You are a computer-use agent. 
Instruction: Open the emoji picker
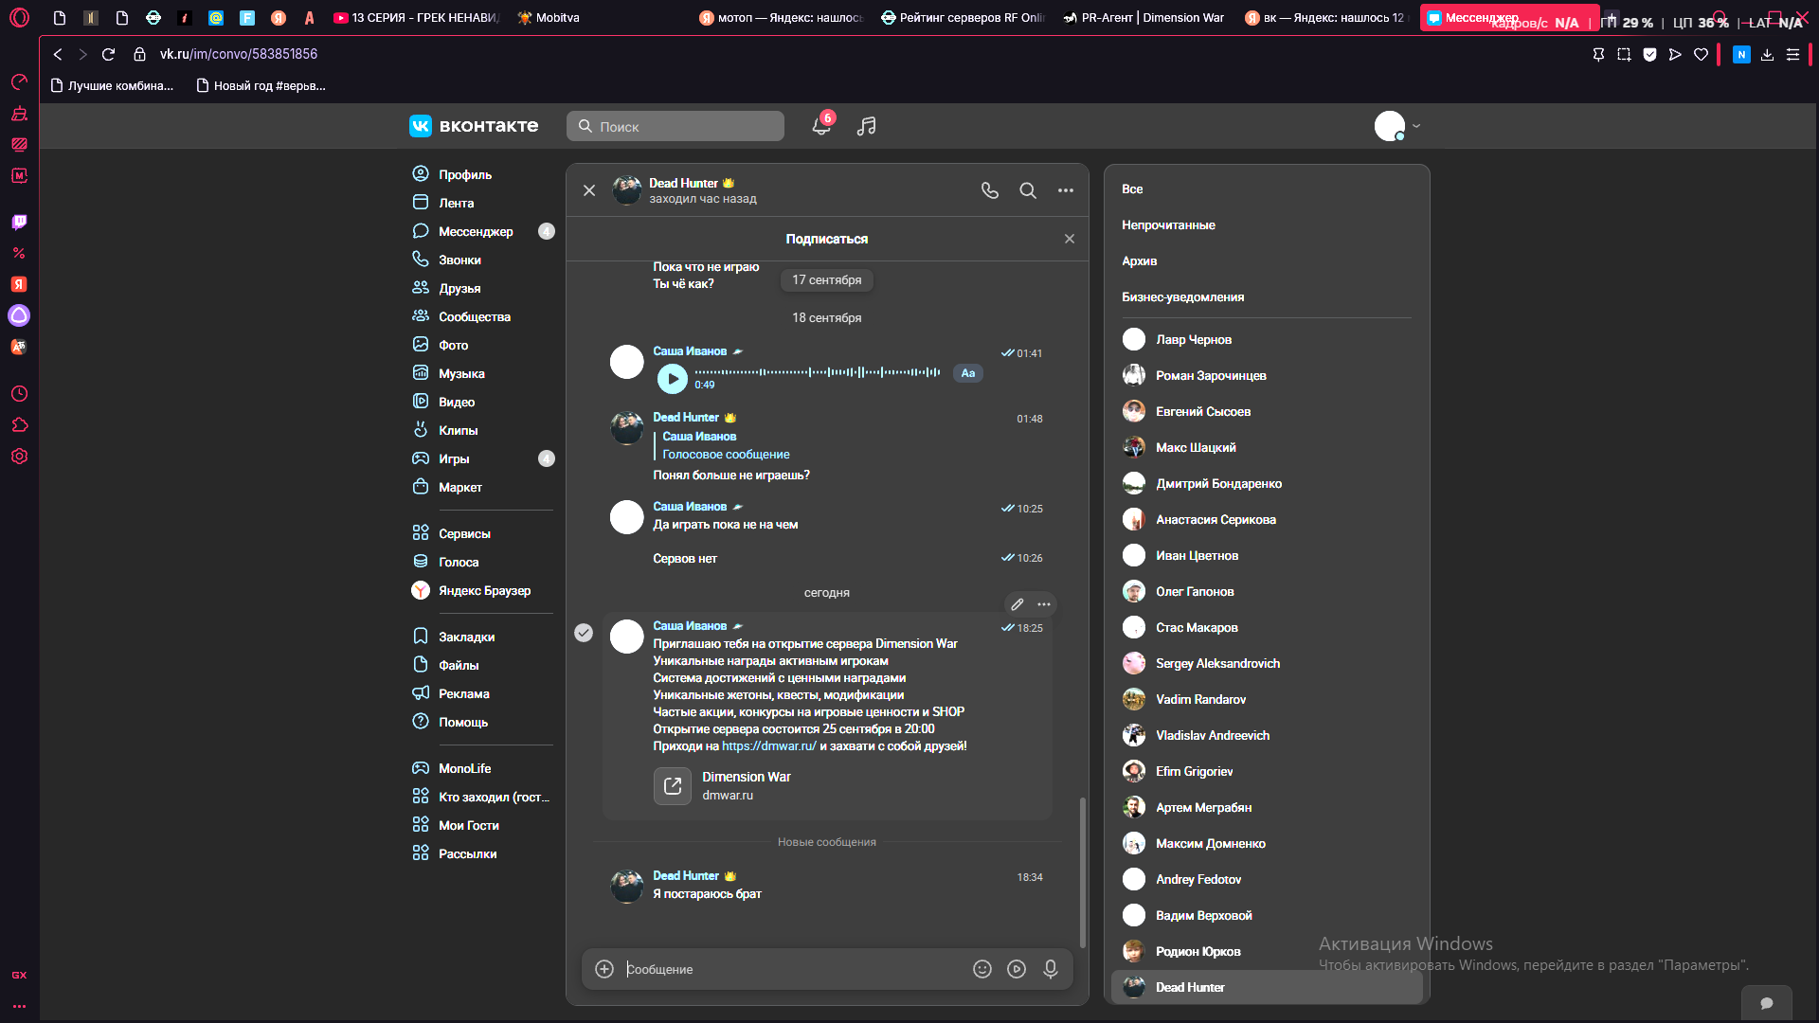(982, 969)
